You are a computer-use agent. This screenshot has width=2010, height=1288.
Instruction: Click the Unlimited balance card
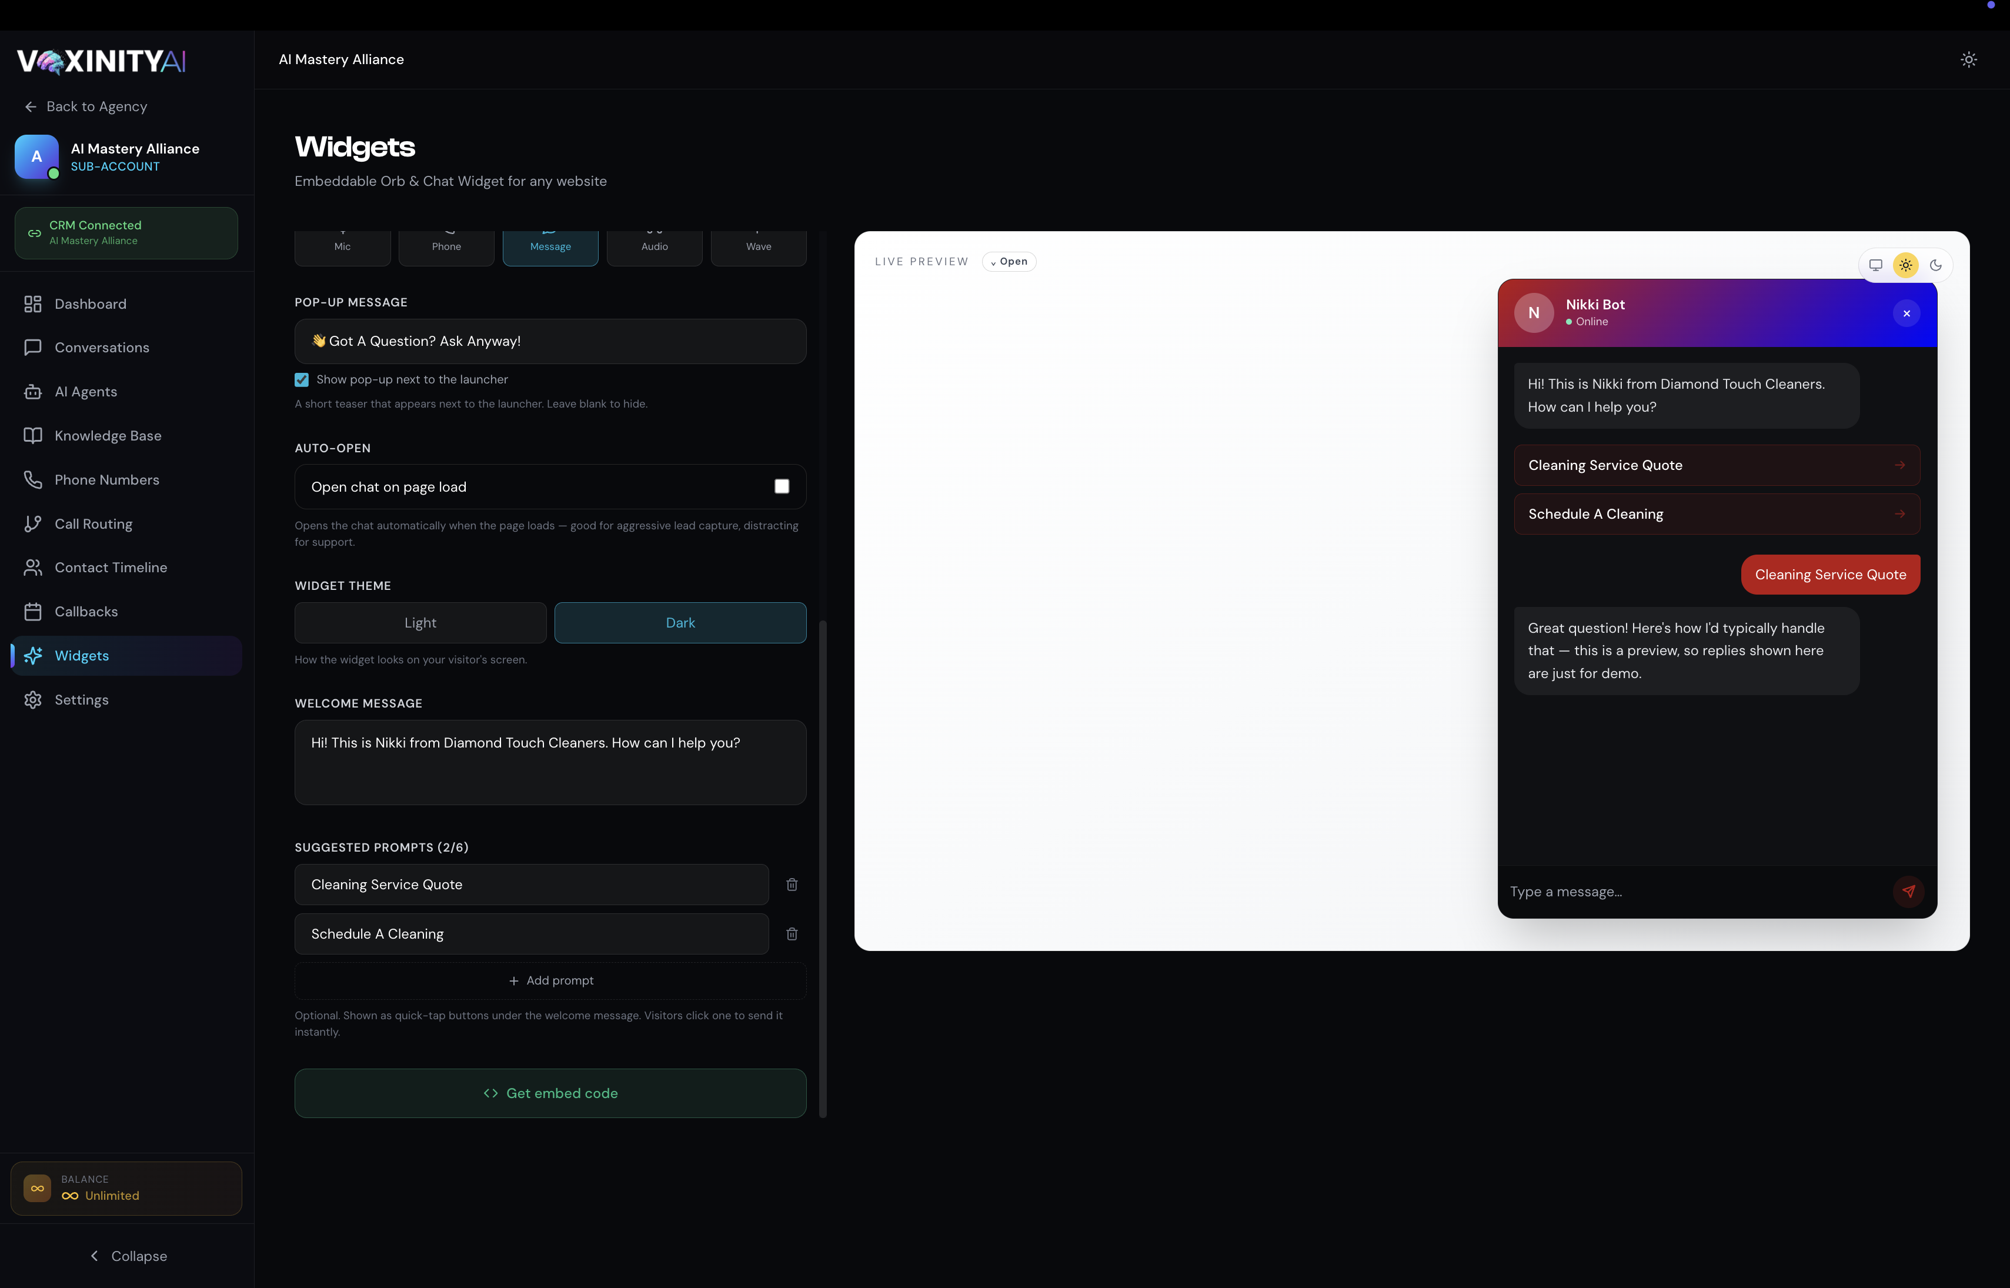click(126, 1187)
